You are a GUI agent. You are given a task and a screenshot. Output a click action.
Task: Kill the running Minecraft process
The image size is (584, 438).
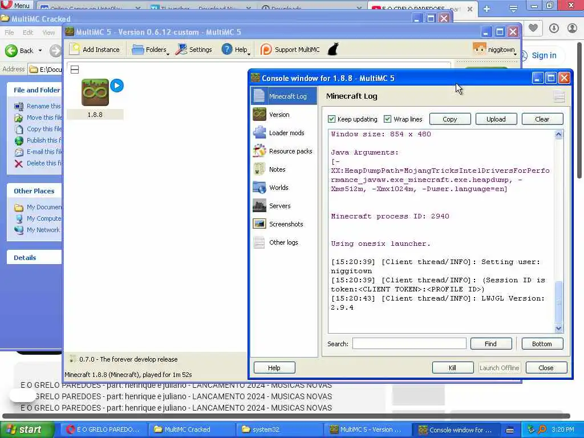pyautogui.click(x=452, y=368)
